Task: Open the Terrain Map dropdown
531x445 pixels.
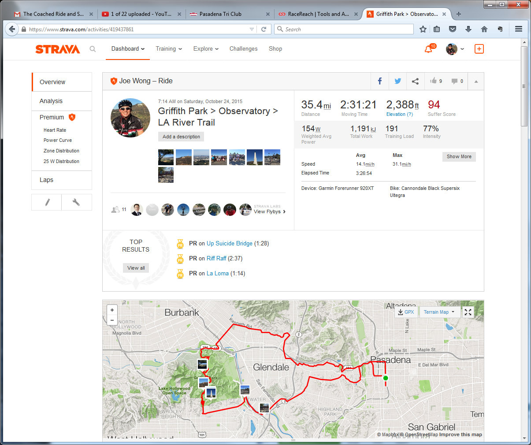Action: [439, 312]
